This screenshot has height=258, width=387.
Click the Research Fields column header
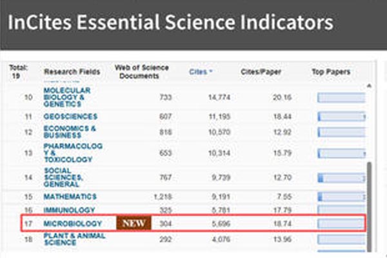[68, 72]
